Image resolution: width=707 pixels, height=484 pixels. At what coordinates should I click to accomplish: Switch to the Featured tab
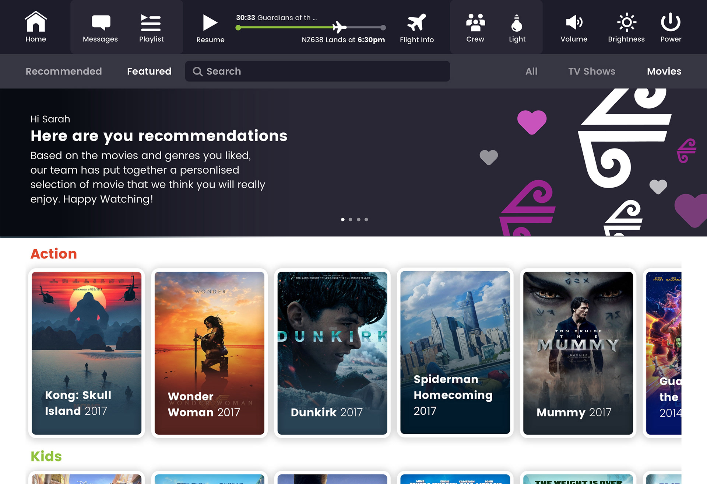[149, 71]
